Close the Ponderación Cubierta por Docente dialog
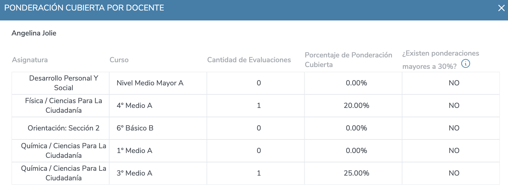 tap(501, 8)
